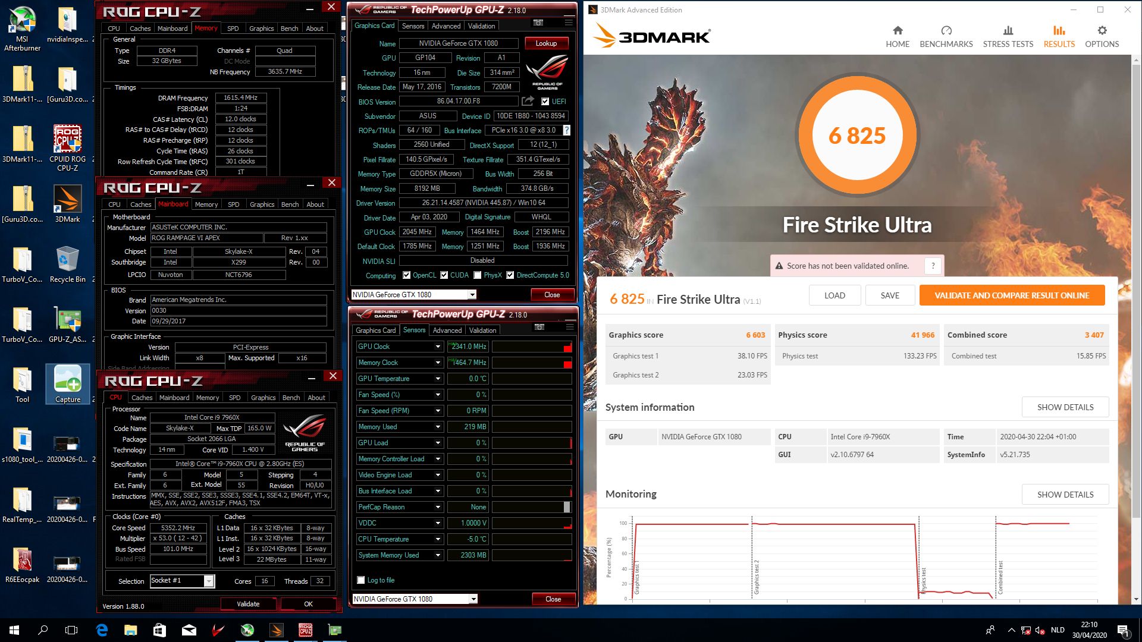Expand PerfCap Reason sensor dropdown
Image resolution: width=1142 pixels, height=642 pixels.
point(438,507)
